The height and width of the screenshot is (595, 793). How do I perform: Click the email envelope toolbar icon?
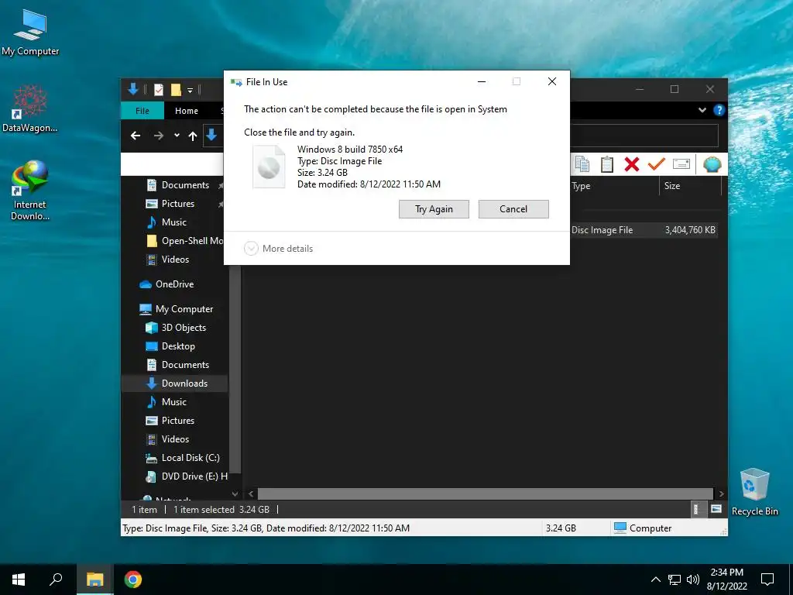[x=681, y=164]
